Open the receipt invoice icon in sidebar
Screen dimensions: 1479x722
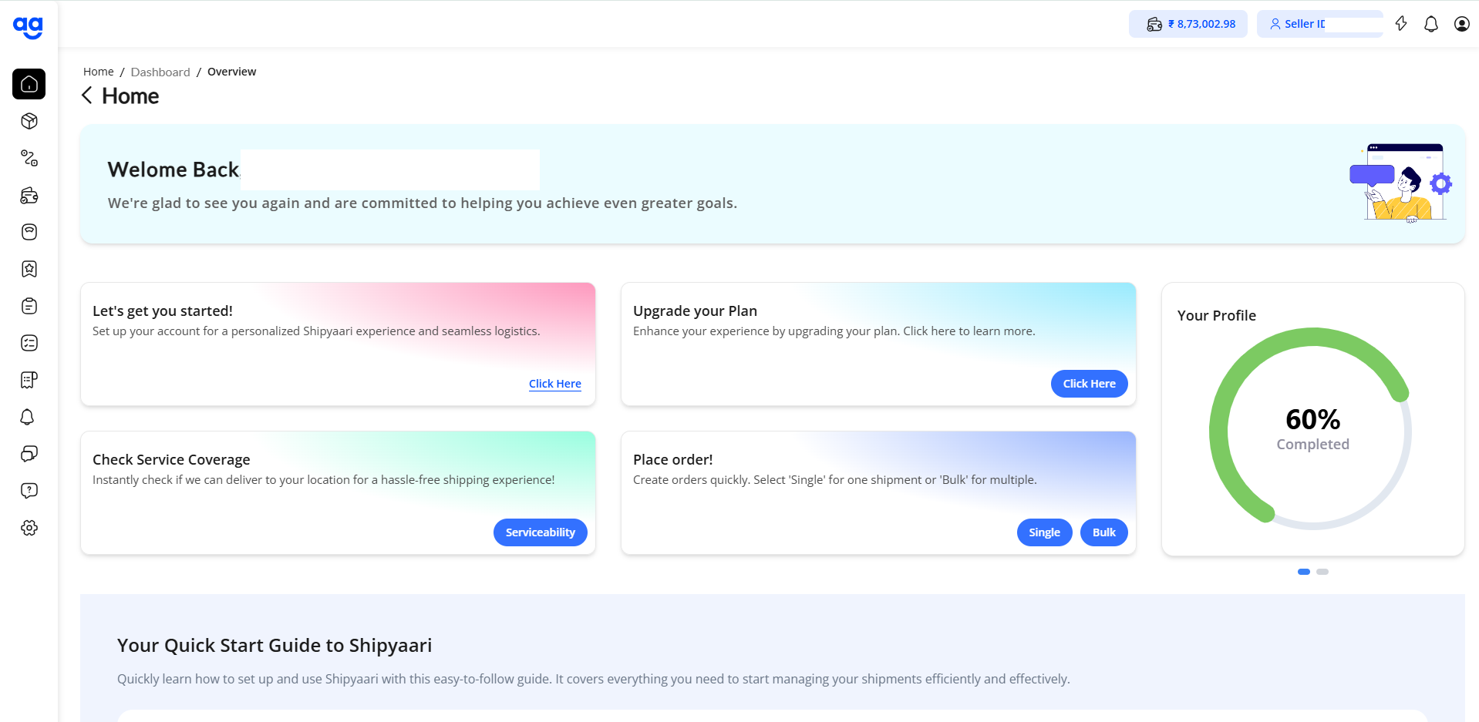29,380
